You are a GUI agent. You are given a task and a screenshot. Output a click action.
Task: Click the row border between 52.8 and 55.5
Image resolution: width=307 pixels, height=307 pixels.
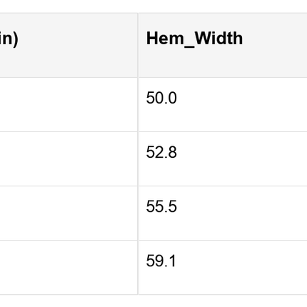click(x=223, y=186)
